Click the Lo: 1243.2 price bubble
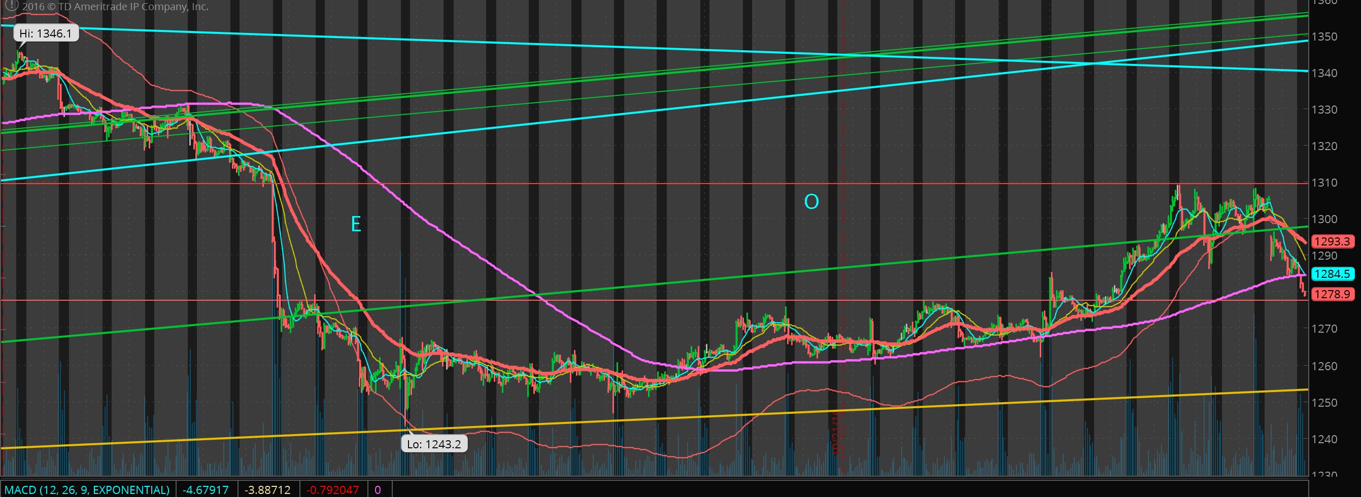The width and height of the screenshot is (1361, 497). (x=434, y=444)
